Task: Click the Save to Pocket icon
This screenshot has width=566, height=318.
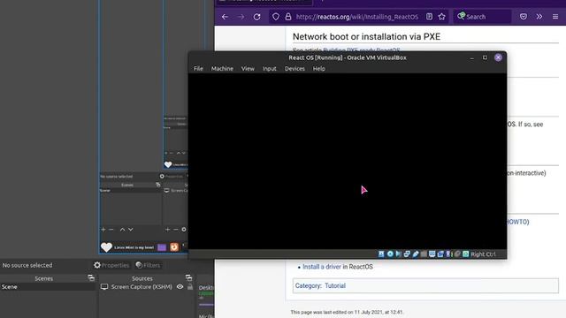Action: pyautogui.click(x=524, y=17)
